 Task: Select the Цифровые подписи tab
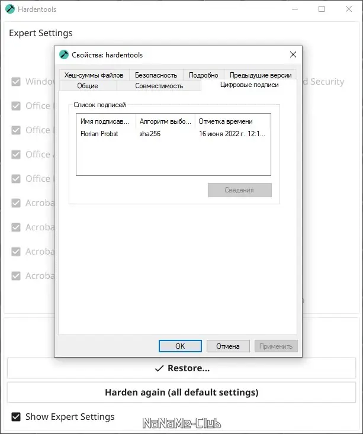pos(249,85)
